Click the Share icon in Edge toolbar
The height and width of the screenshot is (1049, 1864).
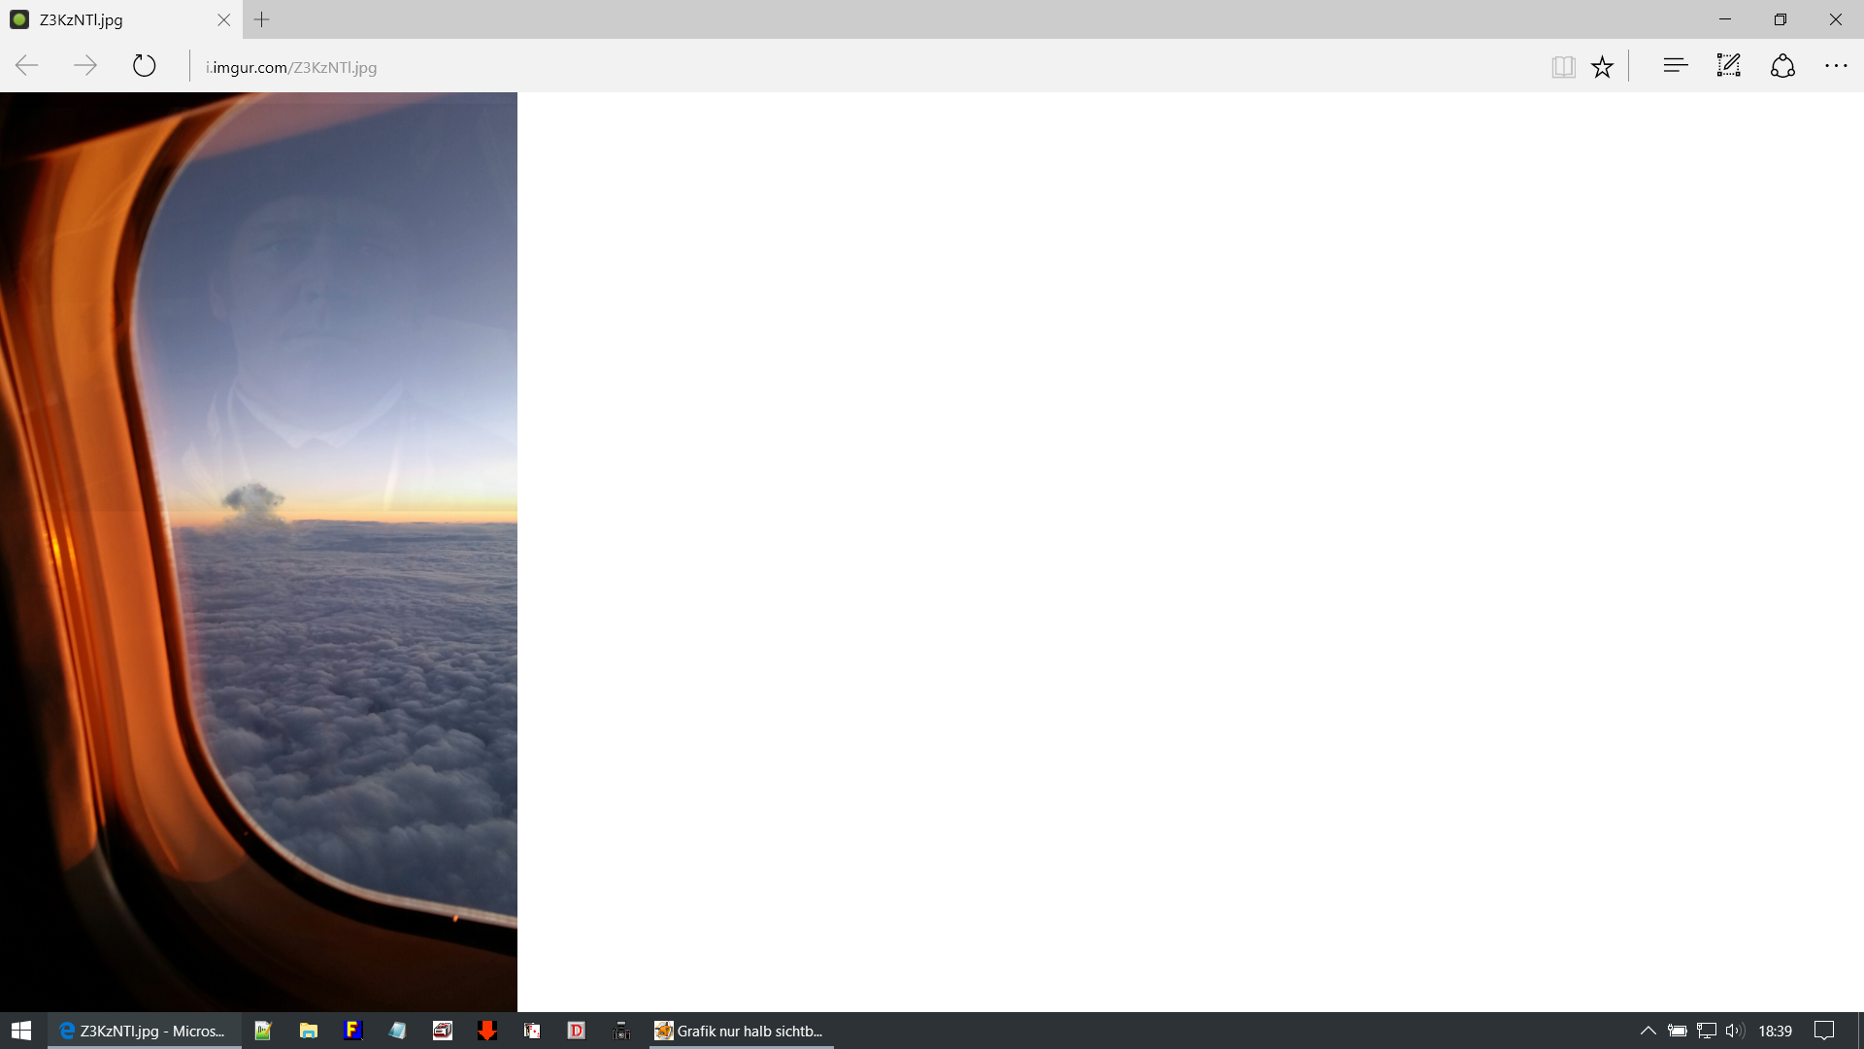1782,66
